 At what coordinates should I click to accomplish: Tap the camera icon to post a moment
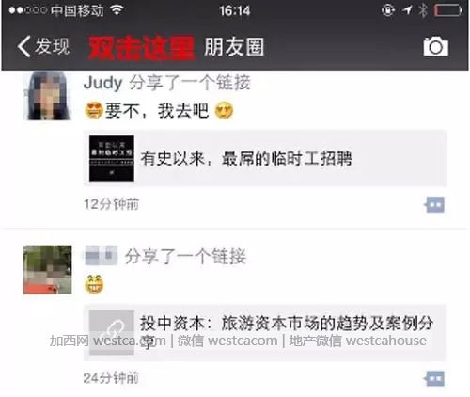(x=436, y=46)
